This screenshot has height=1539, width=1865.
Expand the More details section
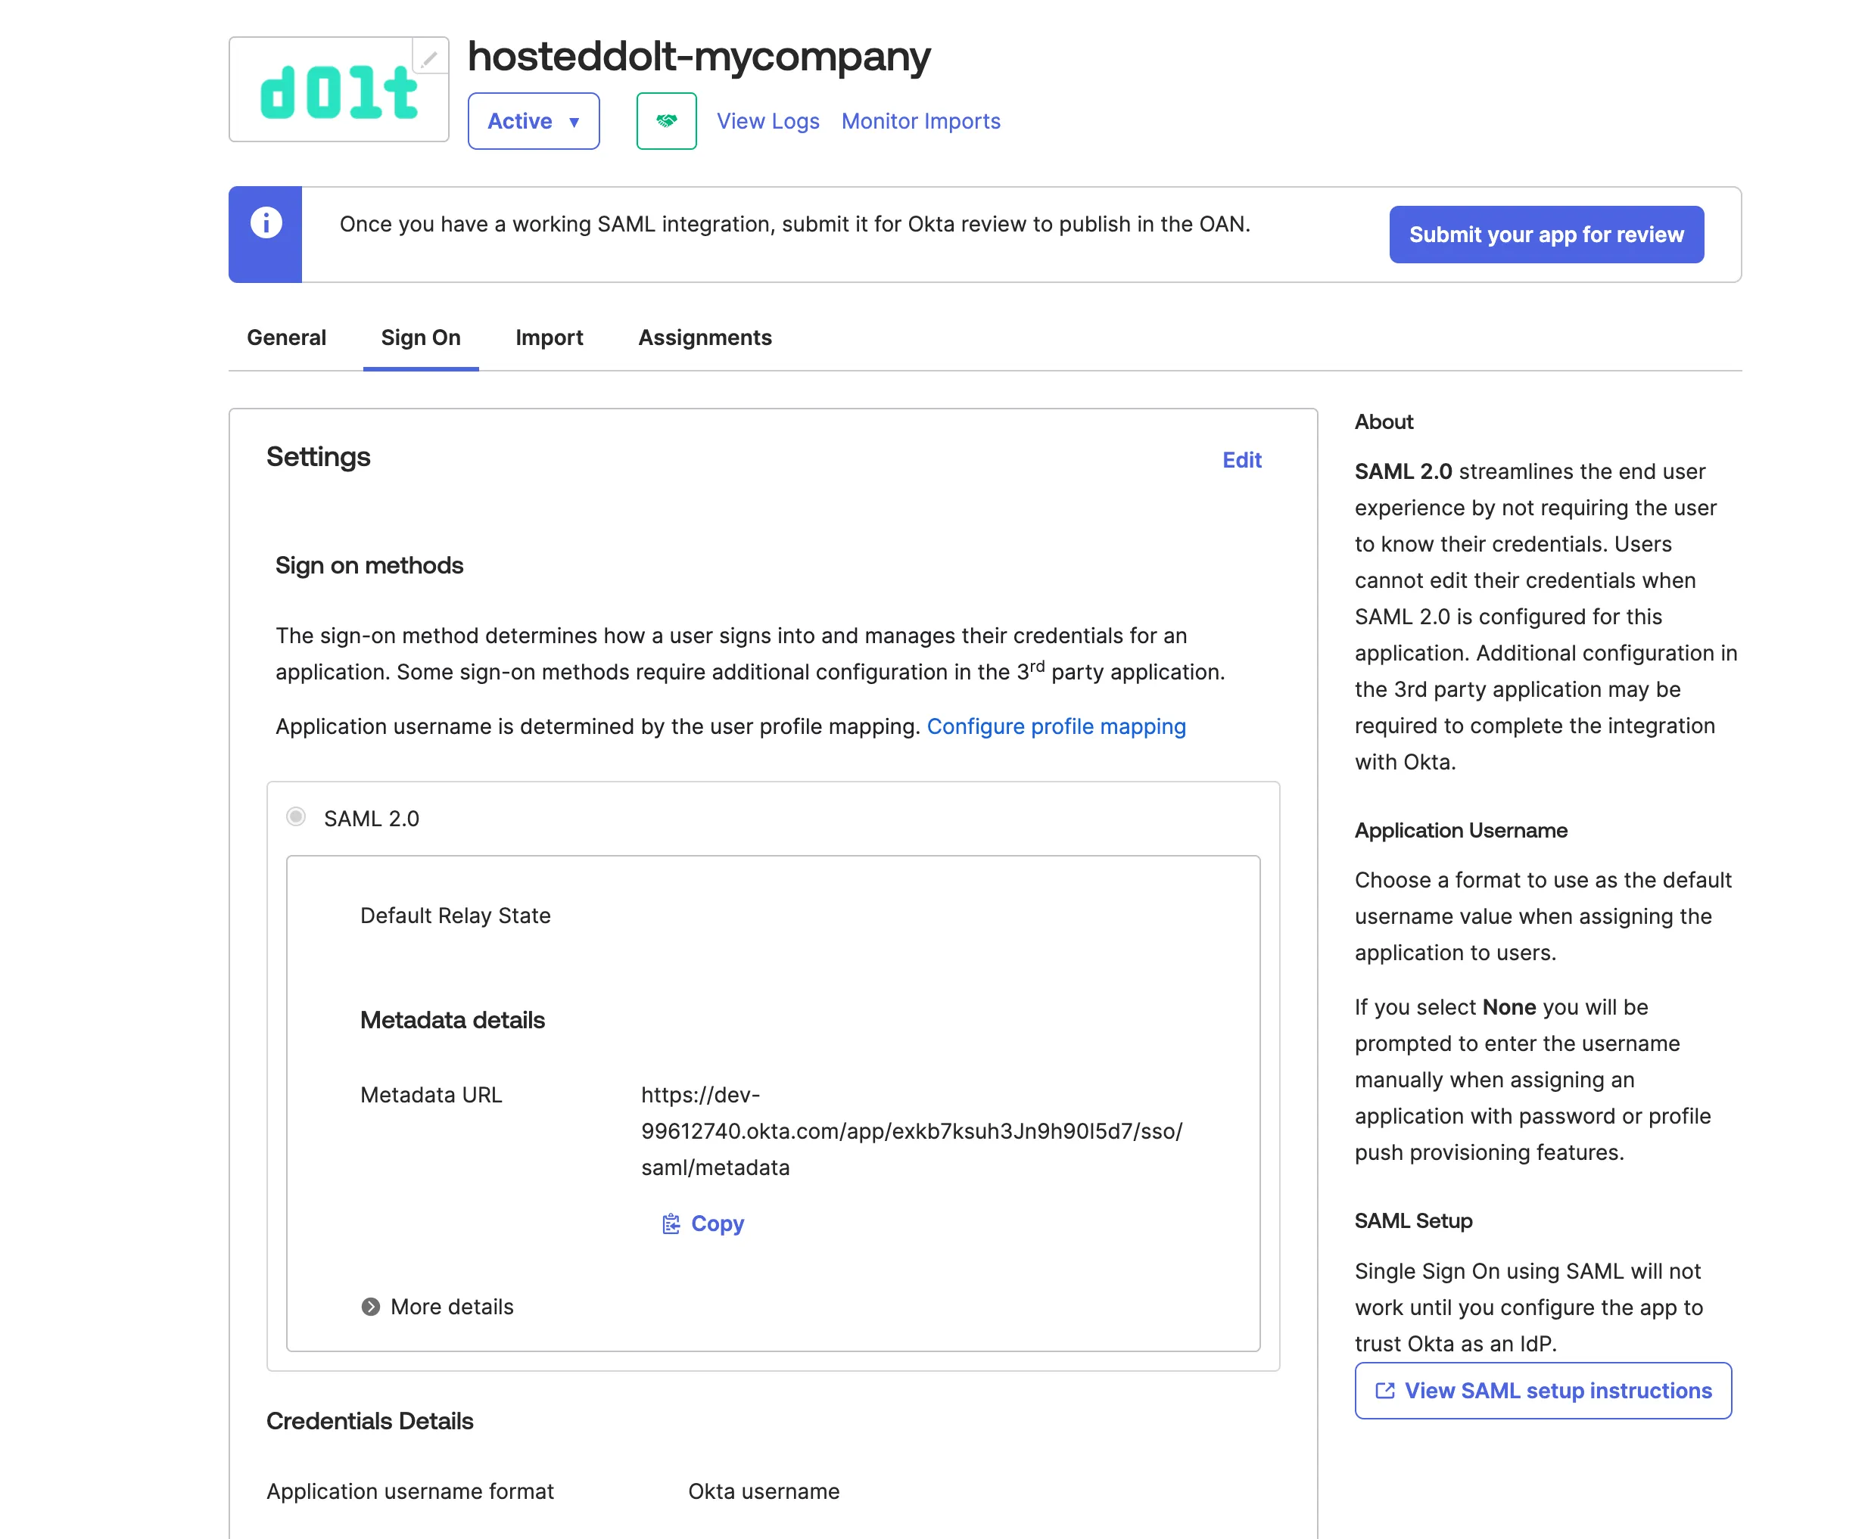click(x=451, y=1306)
